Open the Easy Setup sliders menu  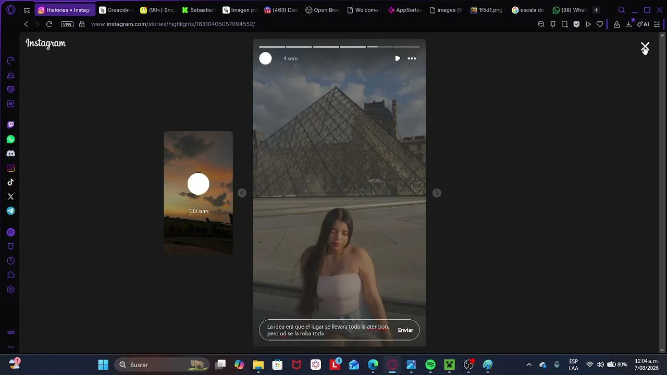pos(657,24)
